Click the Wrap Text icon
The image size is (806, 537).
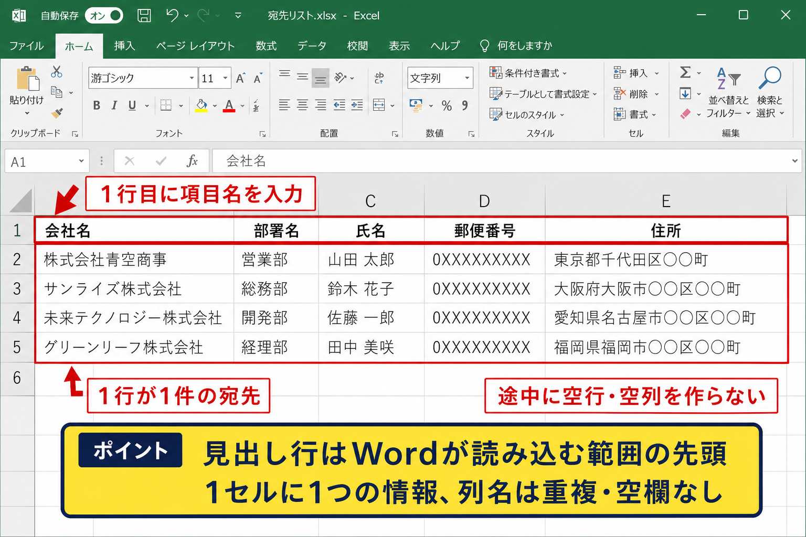coord(379,78)
